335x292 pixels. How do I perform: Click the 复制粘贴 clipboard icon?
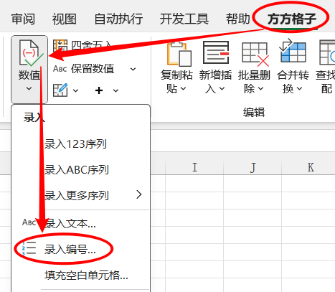click(x=179, y=54)
